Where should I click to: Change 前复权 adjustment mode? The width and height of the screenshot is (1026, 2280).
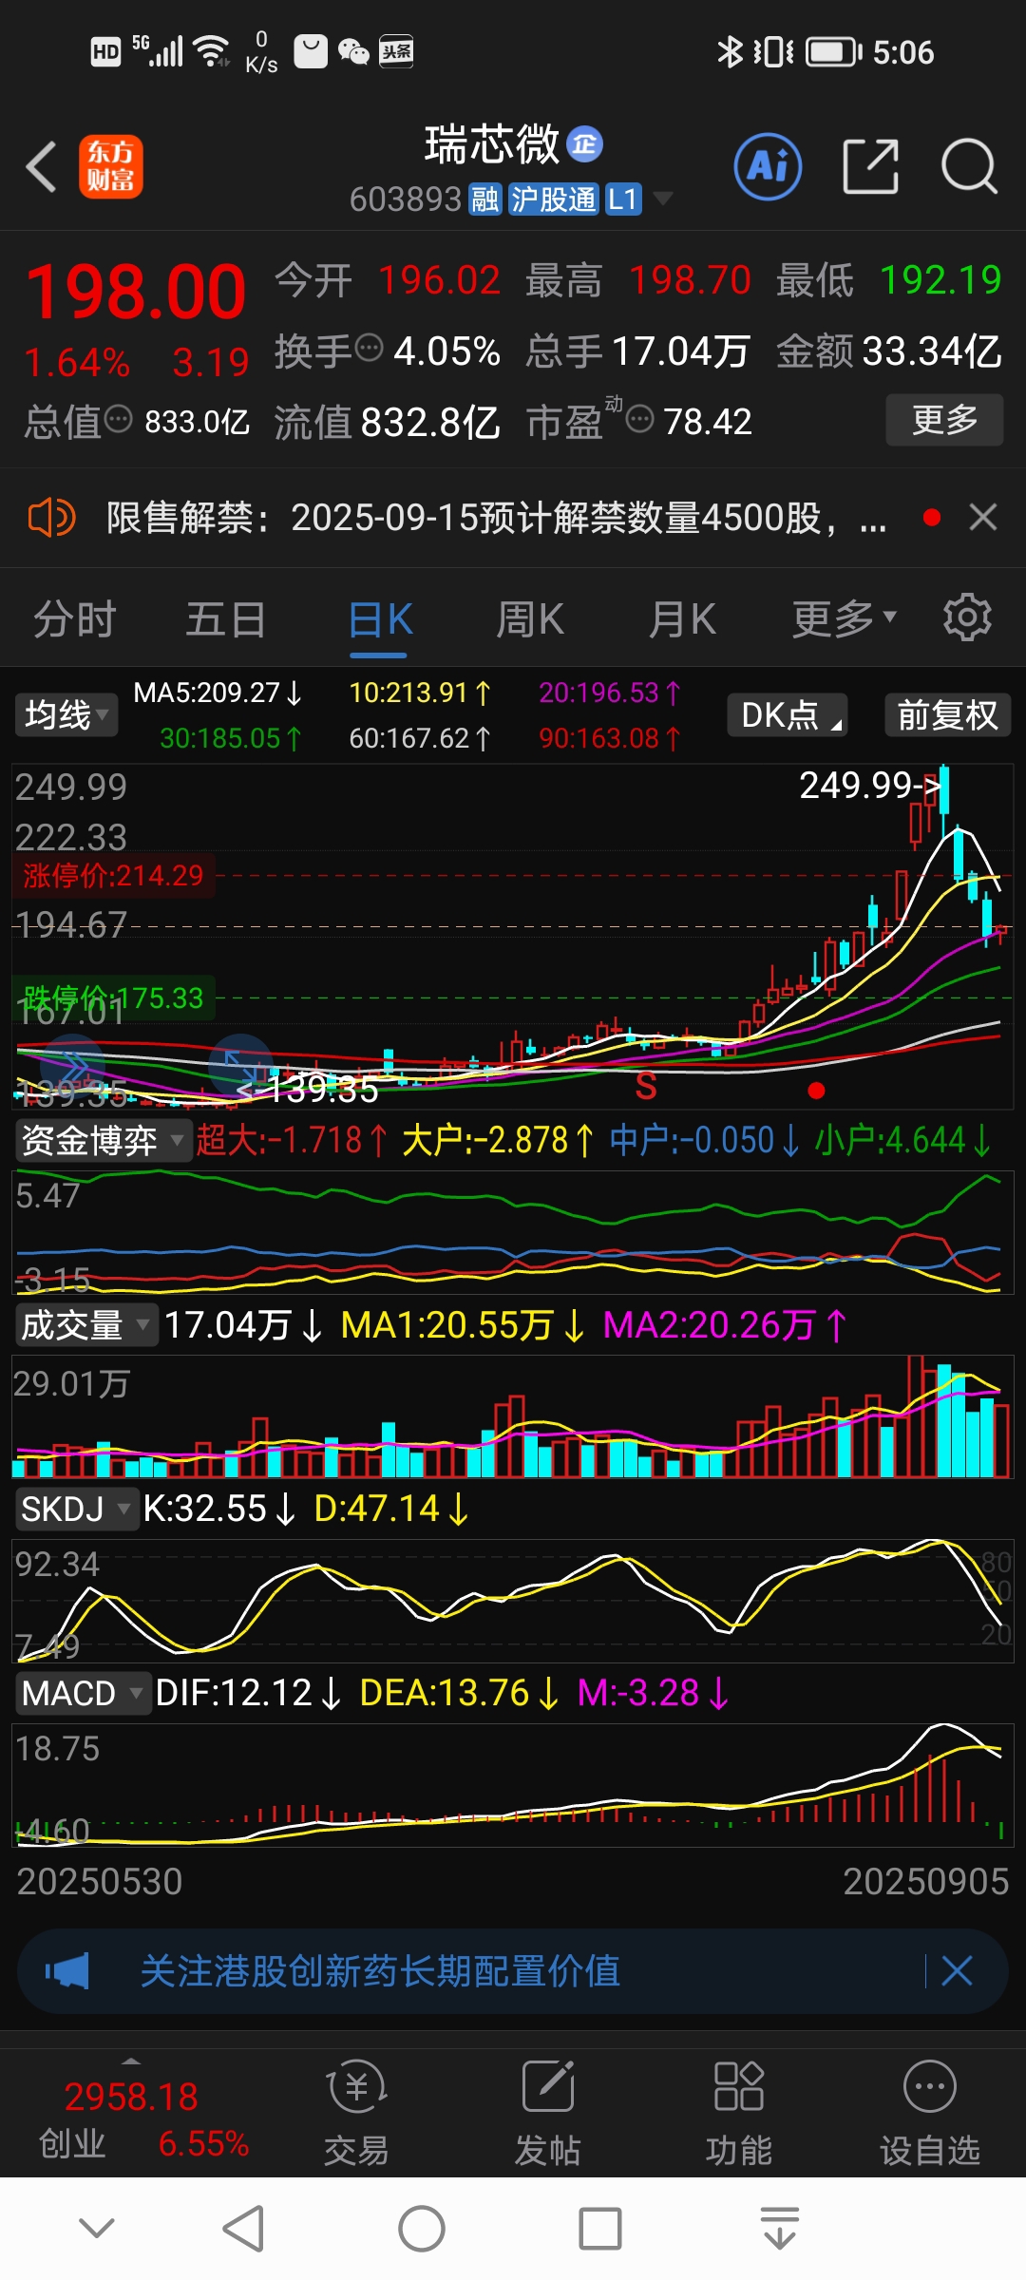pyautogui.click(x=947, y=714)
